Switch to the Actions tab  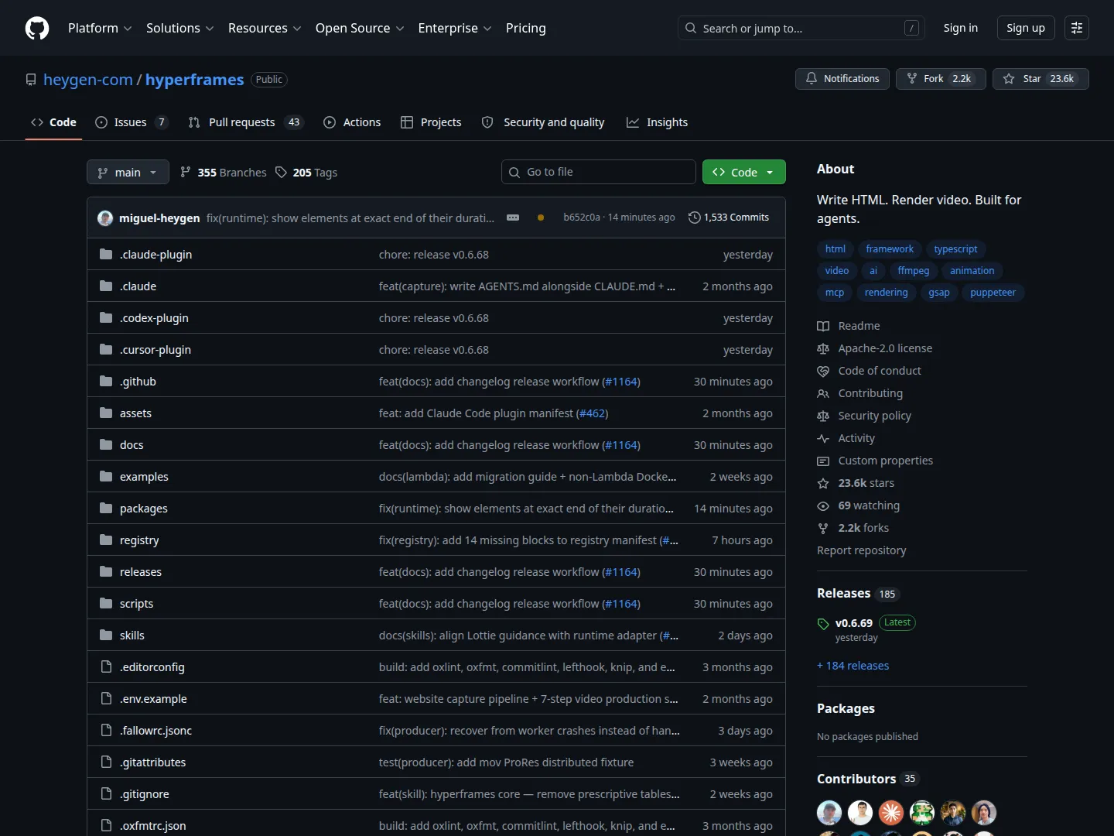[x=352, y=122]
